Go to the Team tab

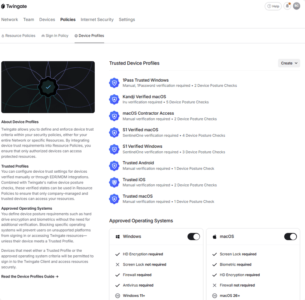29,20
